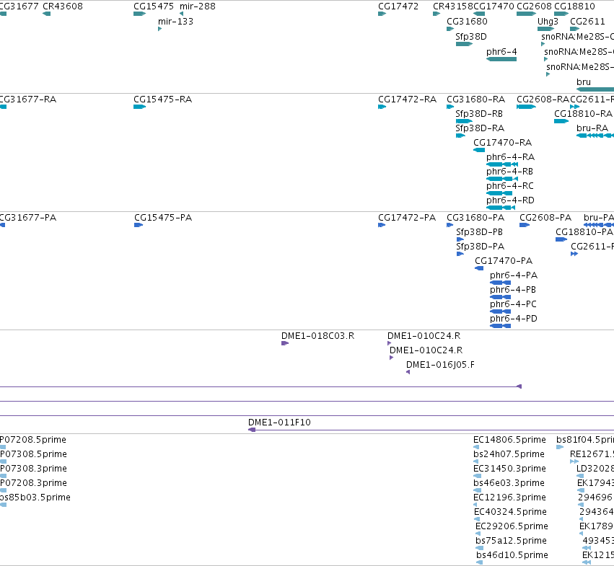Open the CG2608-RA transcript glyph
This screenshot has width=614, height=566.
[526, 107]
